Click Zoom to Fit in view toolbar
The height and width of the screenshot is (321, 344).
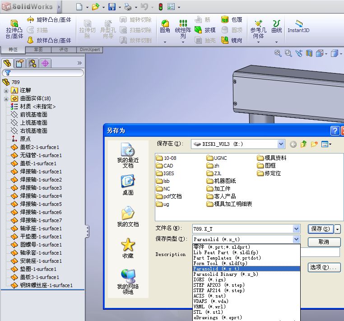[x=278, y=53]
